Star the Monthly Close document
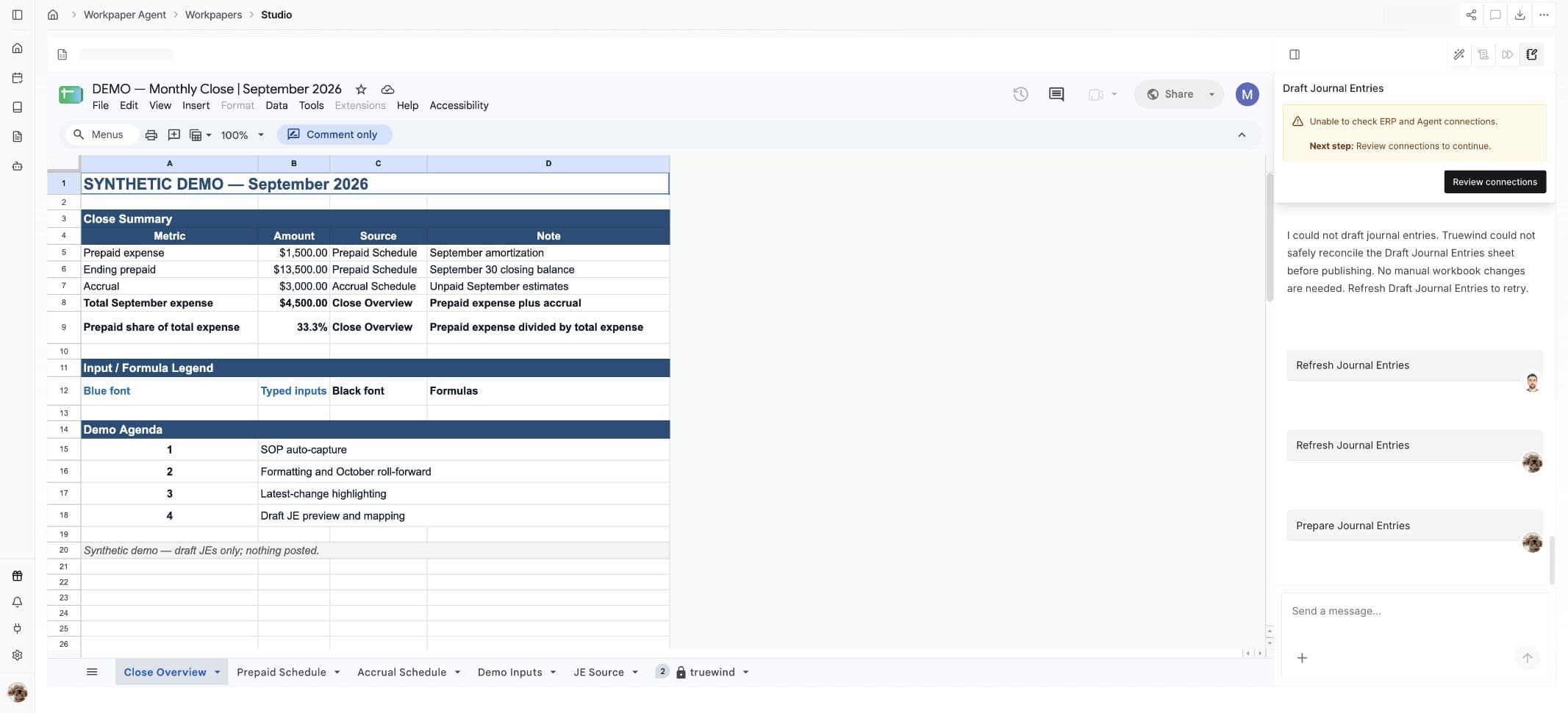The width and height of the screenshot is (1568, 713). click(x=361, y=90)
